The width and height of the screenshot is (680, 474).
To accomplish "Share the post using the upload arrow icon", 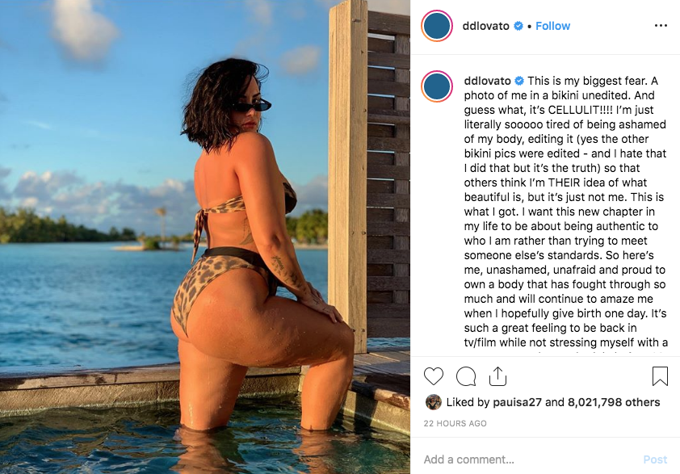I will [497, 376].
